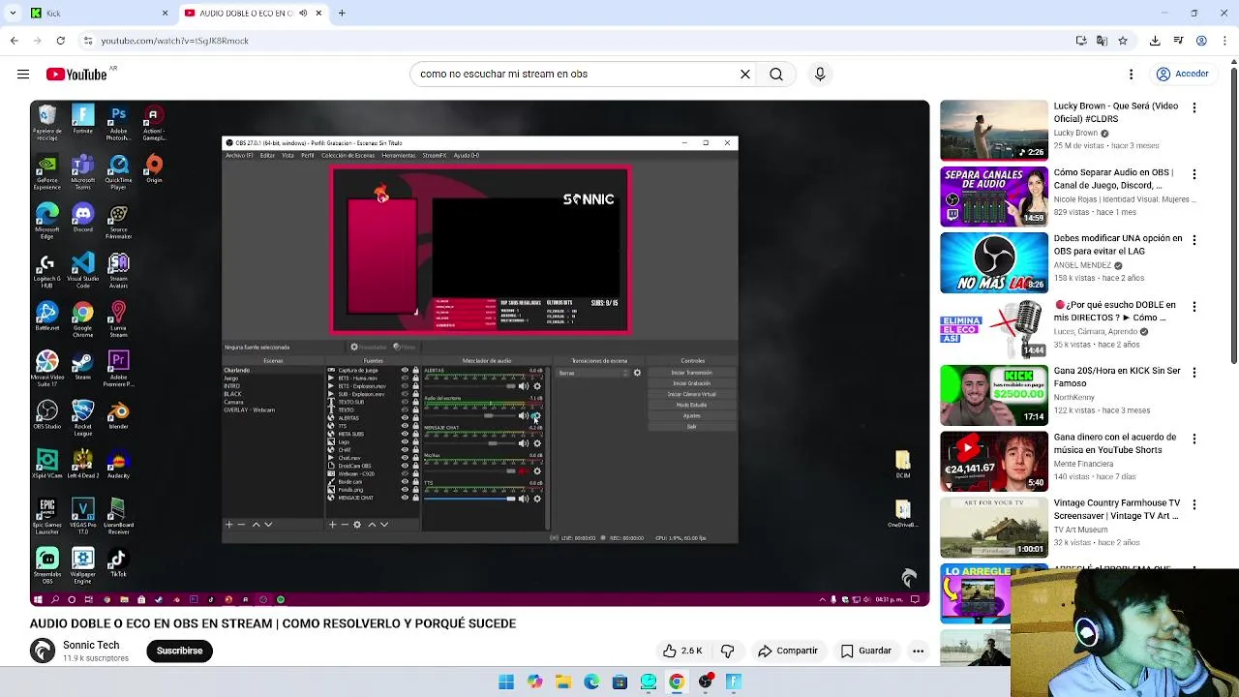This screenshot has height=697, width=1239.
Task: Subscribe with the Suscribirse button
Action: point(180,651)
